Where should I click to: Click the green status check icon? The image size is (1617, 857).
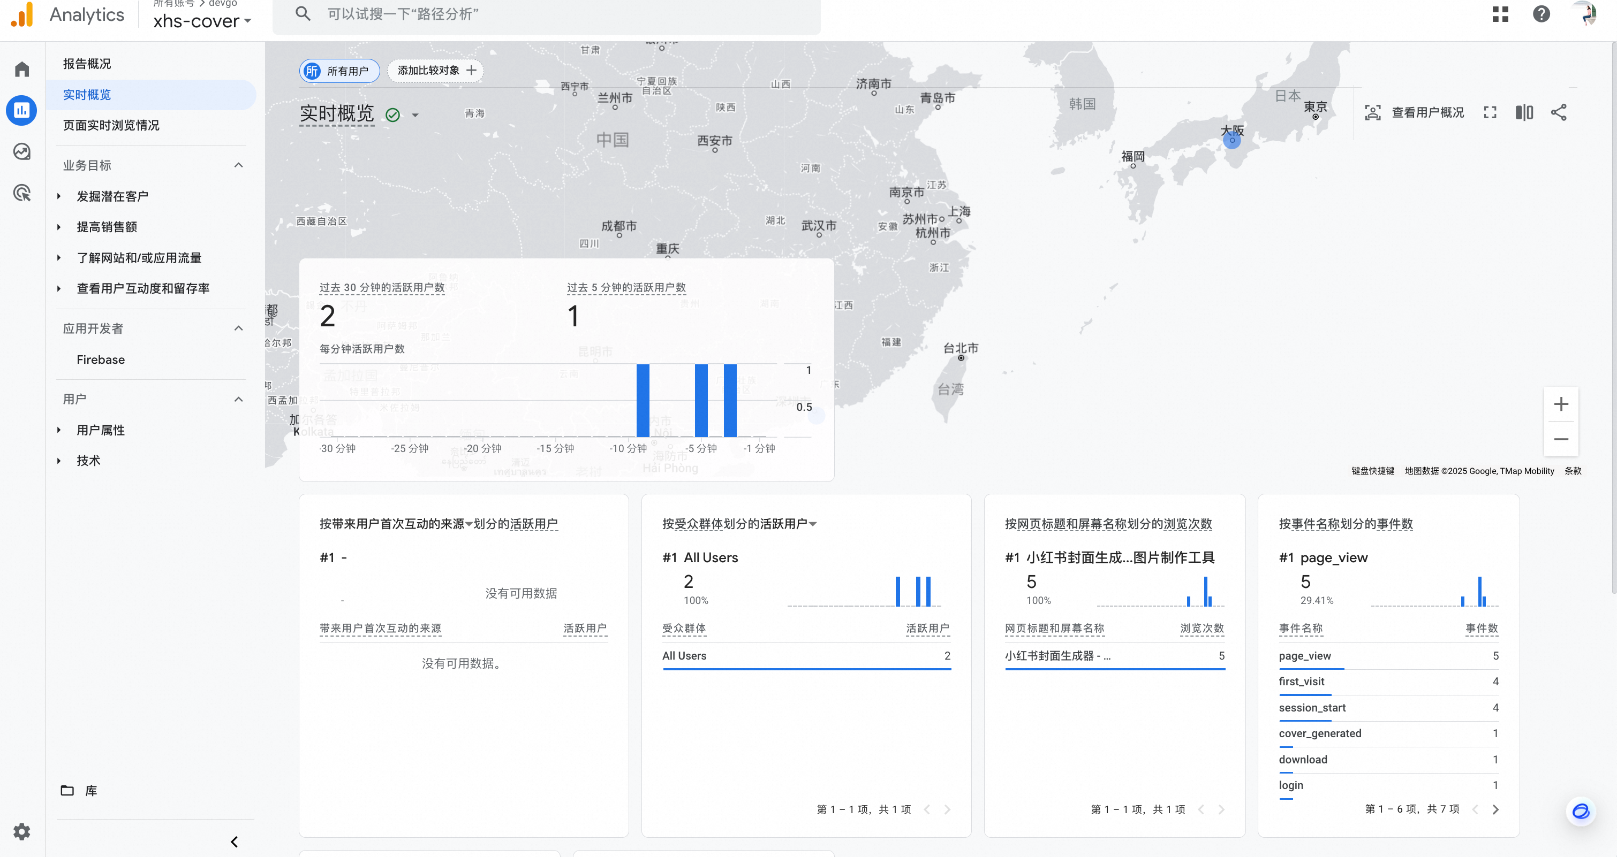(393, 115)
